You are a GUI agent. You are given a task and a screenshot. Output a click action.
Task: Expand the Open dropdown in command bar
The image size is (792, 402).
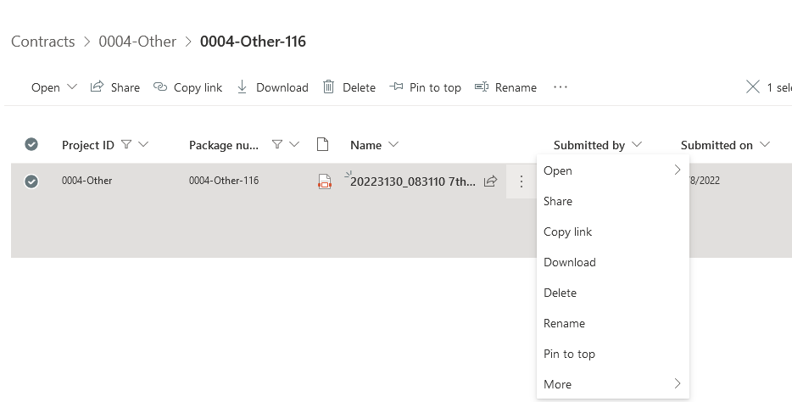click(72, 87)
